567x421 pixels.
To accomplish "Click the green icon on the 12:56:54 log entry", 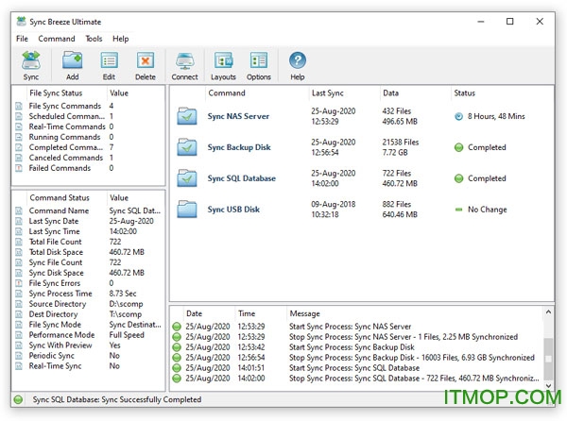I will point(177,358).
